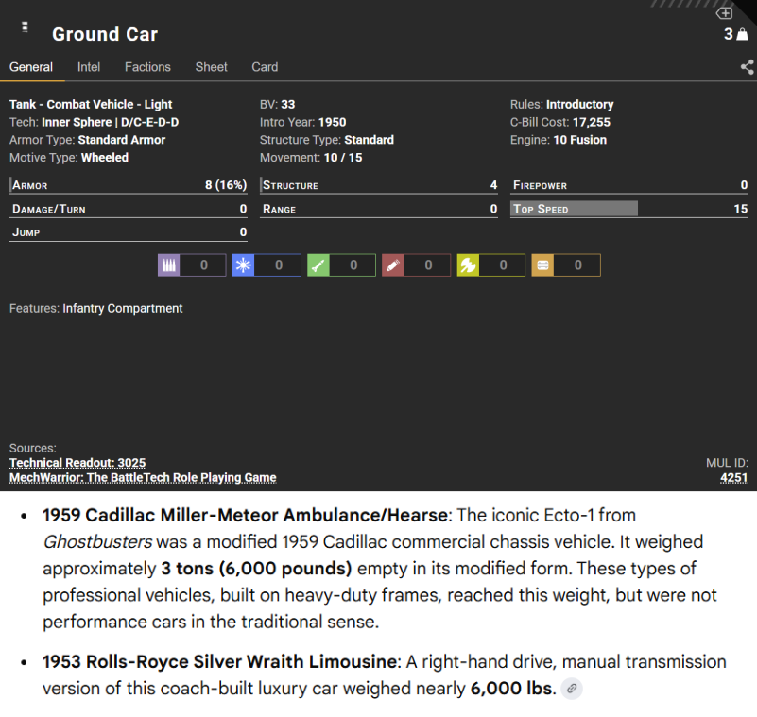The width and height of the screenshot is (757, 717).
Task: Click the 'Sources:' label
Action: click(33, 449)
